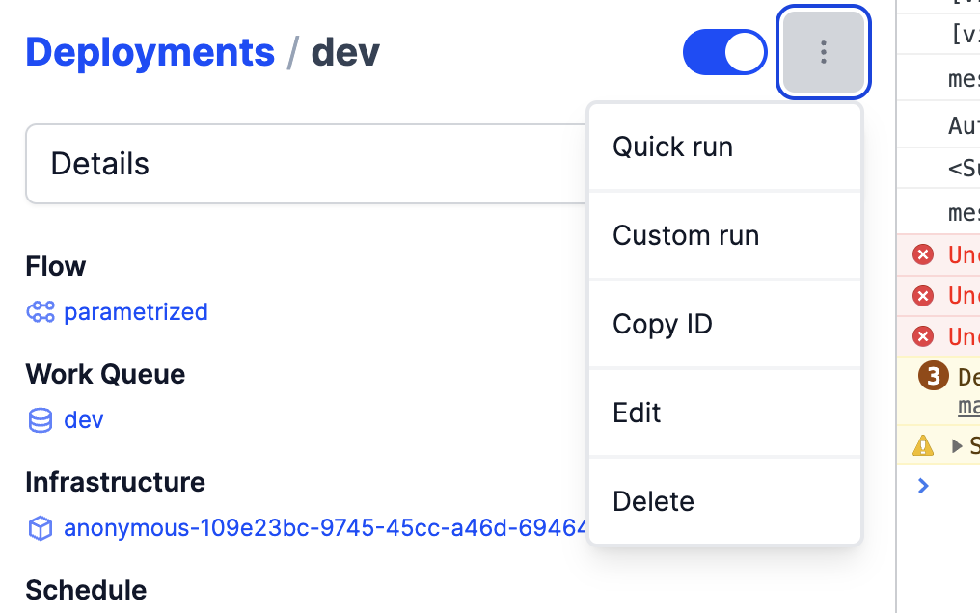Expand the Details section header
Viewport: 980px width, 613px height.
pyautogui.click(x=99, y=164)
